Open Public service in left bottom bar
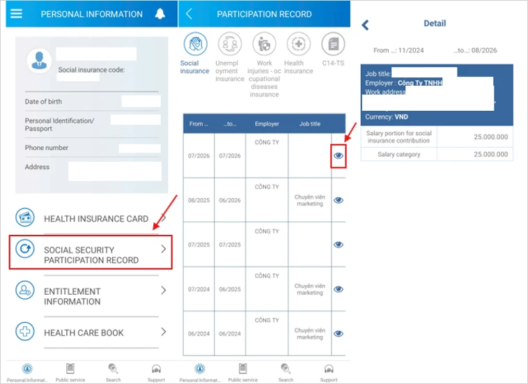The width and height of the screenshot is (528, 384). point(70,373)
